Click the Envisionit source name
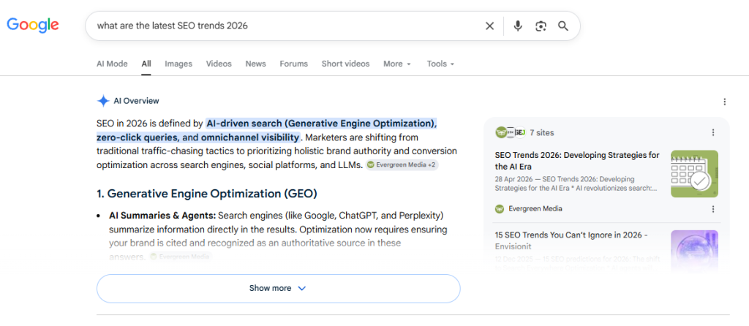The image size is (749, 326). tap(513, 247)
